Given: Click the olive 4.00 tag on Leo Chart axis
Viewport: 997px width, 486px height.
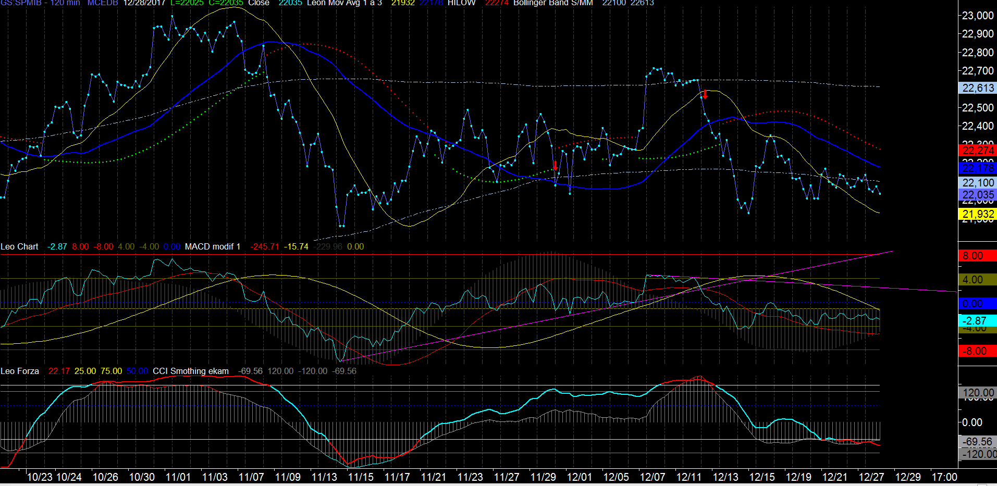Looking at the screenshot, I should pyautogui.click(x=978, y=280).
